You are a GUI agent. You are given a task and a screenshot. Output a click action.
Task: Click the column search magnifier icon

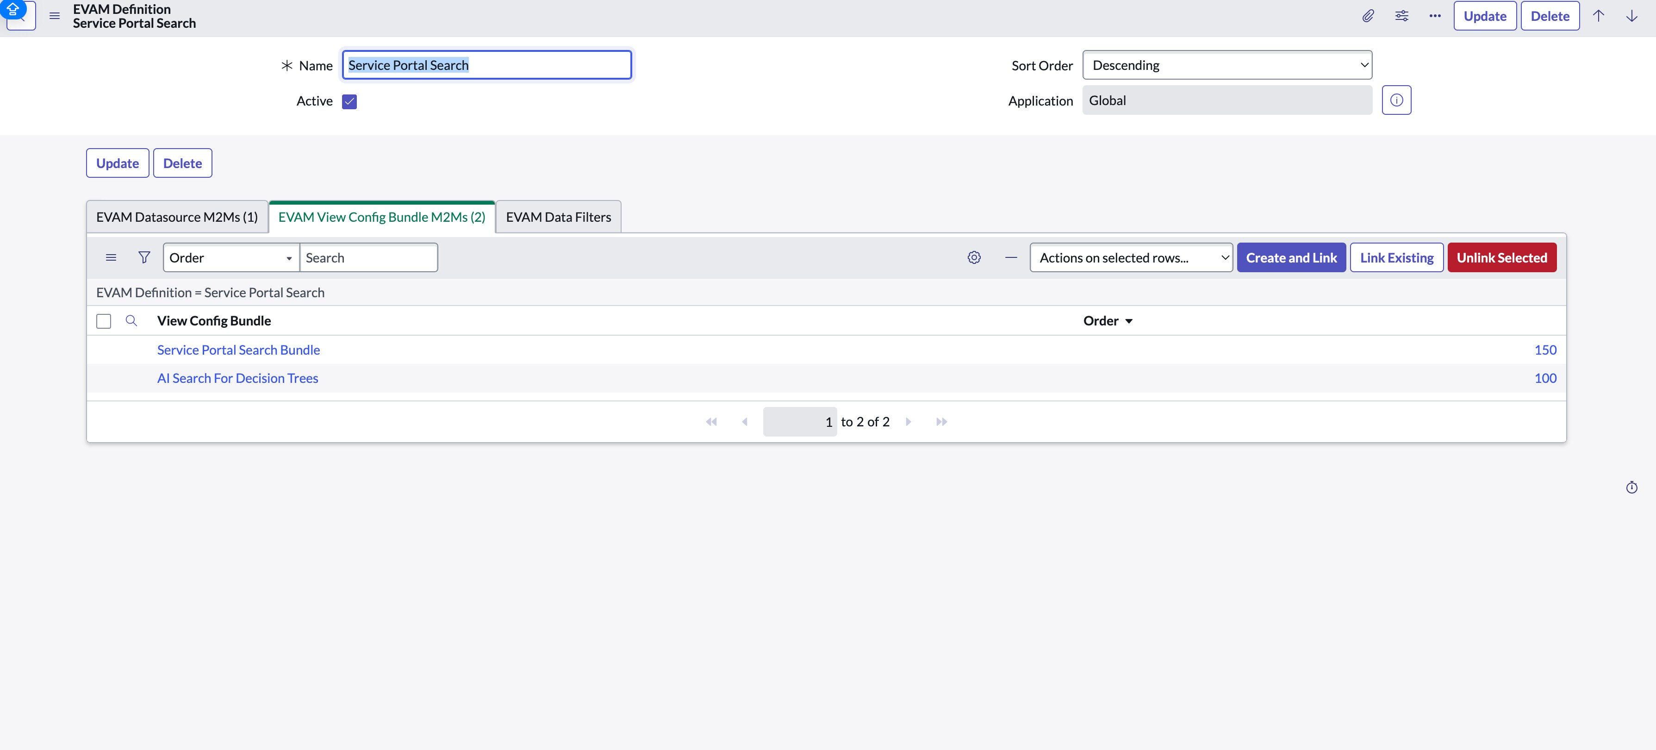pos(131,320)
